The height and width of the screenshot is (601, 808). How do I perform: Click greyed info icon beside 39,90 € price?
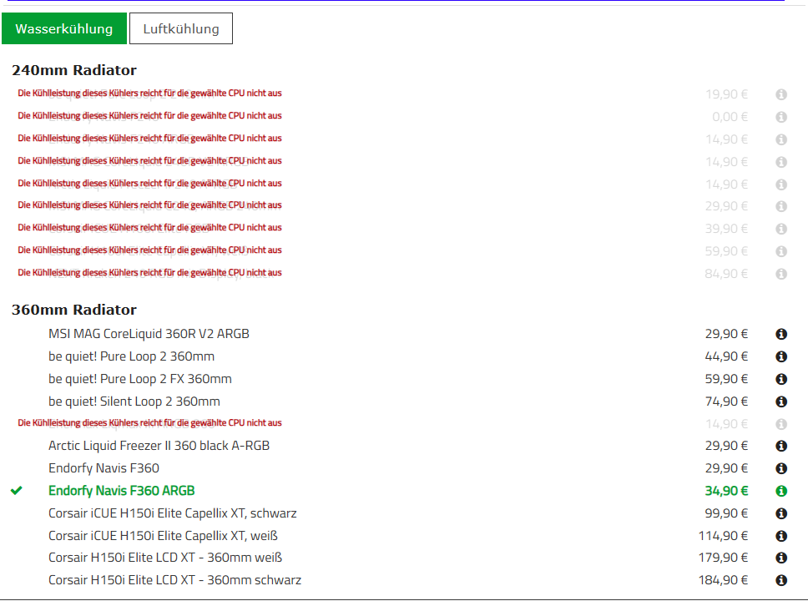click(781, 229)
